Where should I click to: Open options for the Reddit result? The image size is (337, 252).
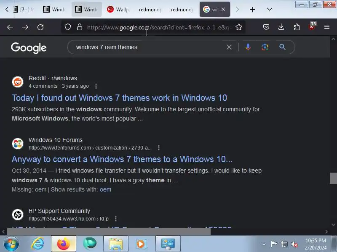pos(96,86)
